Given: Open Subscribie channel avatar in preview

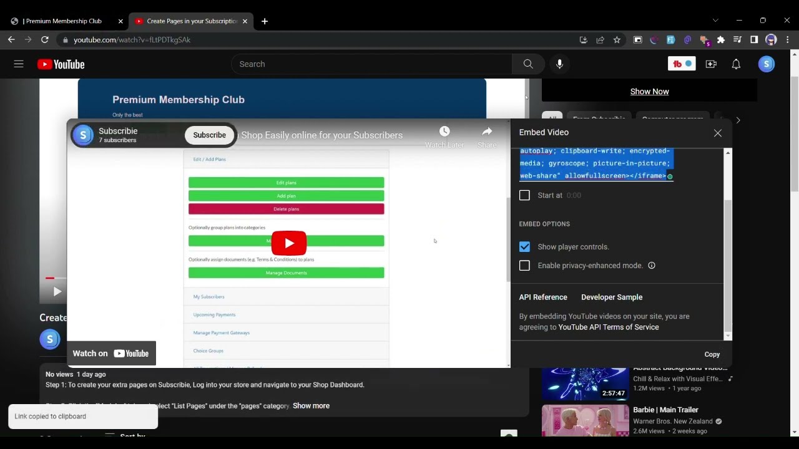Looking at the screenshot, I should click(x=83, y=135).
